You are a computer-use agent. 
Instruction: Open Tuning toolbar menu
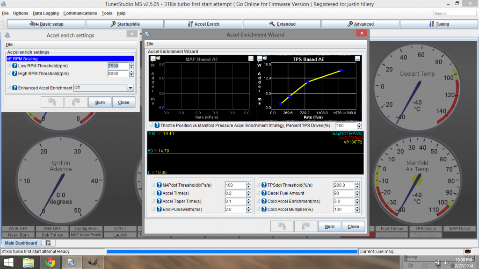pyautogui.click(x=439, y=24)
